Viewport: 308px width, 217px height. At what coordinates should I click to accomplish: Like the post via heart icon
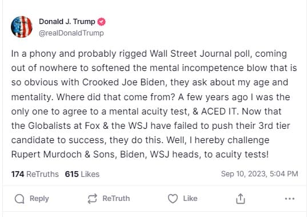(173, 199)
